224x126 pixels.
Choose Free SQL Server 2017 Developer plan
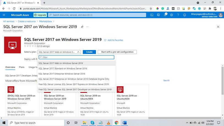(77, 89)
